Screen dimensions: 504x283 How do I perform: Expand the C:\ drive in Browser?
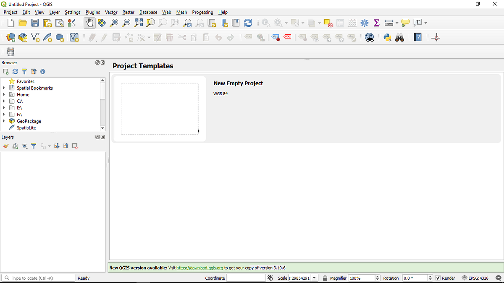(4, 101)
